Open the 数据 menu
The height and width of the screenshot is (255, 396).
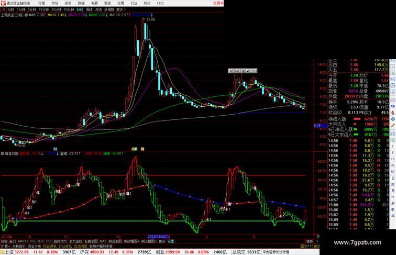point(81,3)
